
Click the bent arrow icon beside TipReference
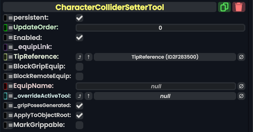[79, 57]
